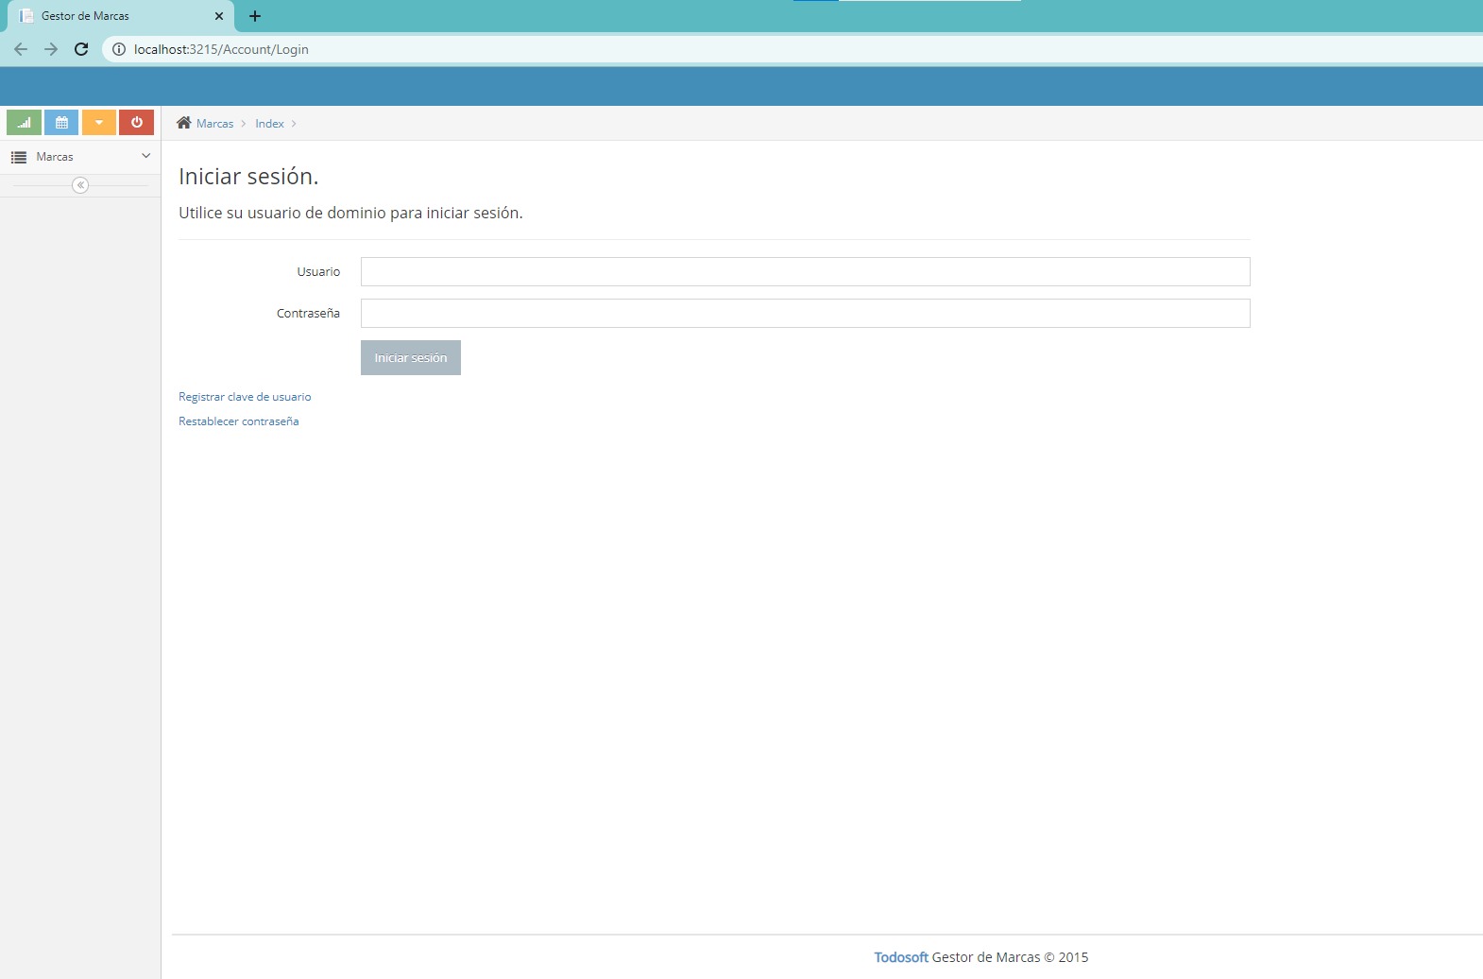Expand the Marcas sidebar menu chevron
Viewport: 1483px width, 979px height.
145,156
